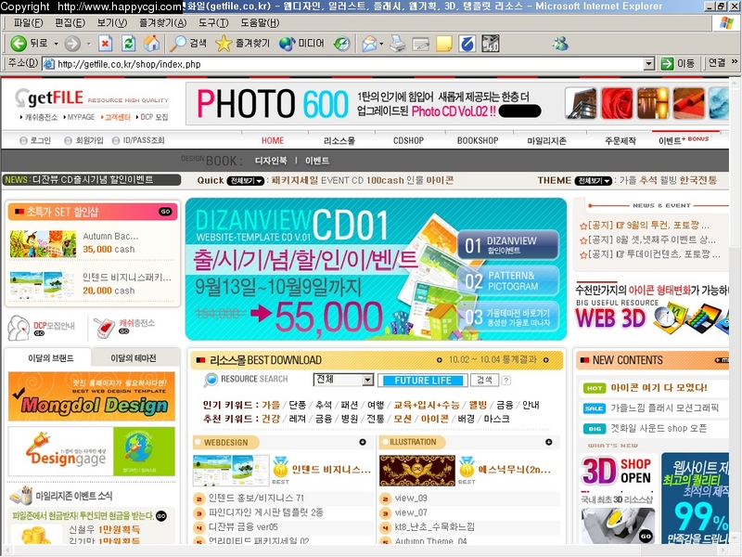The image size is (742, 557).
Task: Switch to the 이달의 브랜드 tab
Action: tap(49, 357)
